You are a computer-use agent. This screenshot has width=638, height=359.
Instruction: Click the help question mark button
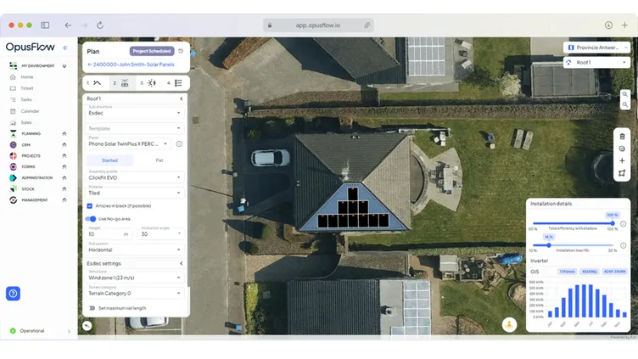[14, 294]
